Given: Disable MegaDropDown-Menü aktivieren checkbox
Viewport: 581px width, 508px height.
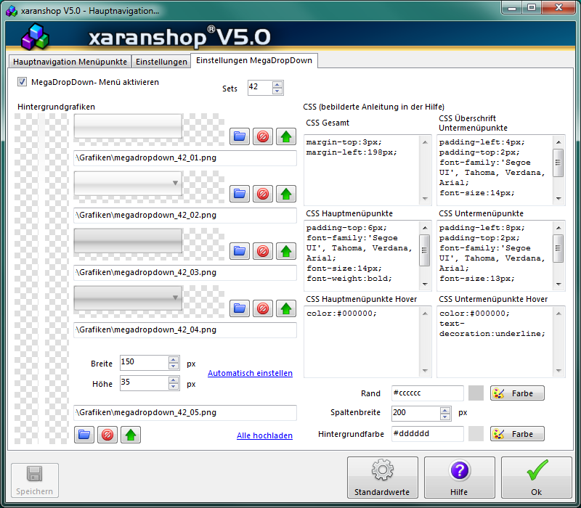Looking at the screenshot, I should pyautogui.click(x=23, y=82).
